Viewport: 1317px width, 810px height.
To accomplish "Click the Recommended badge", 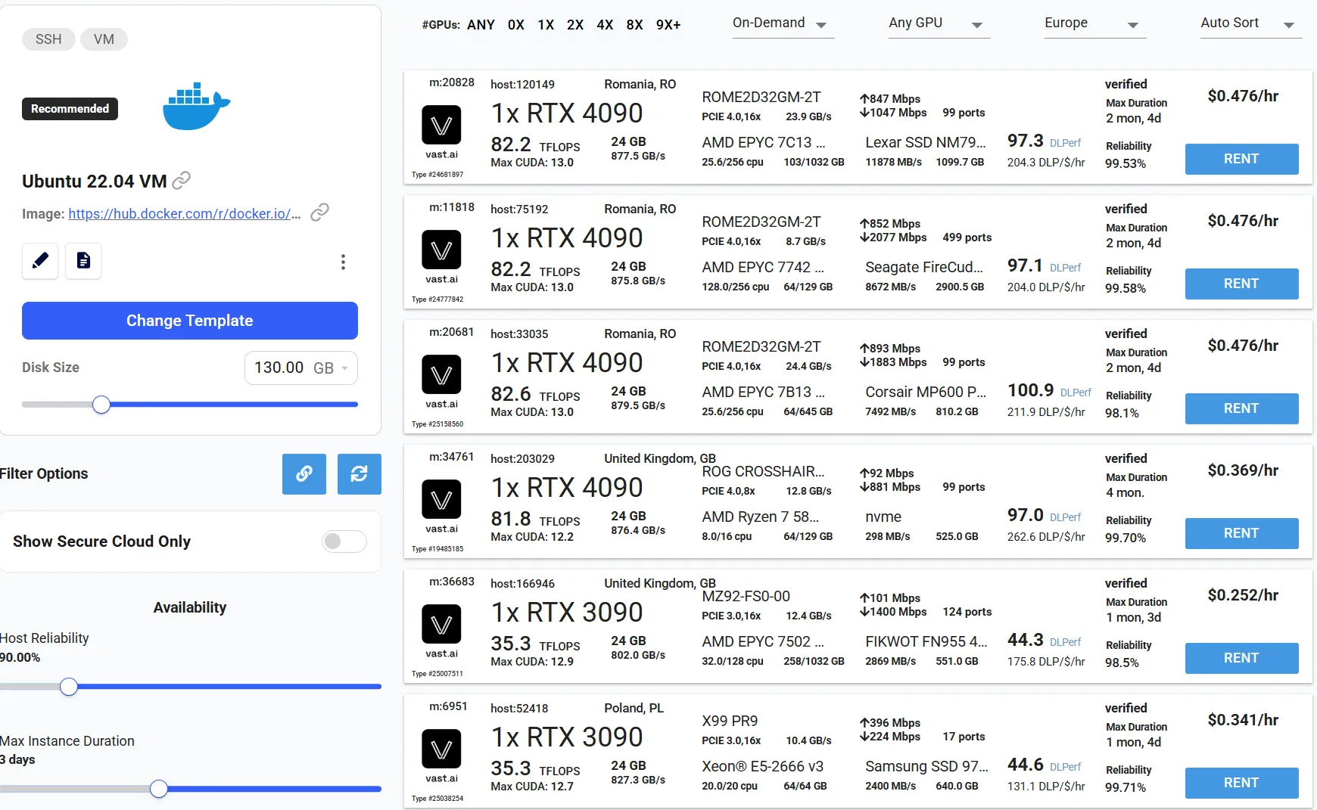I will [x=70, y=109].
